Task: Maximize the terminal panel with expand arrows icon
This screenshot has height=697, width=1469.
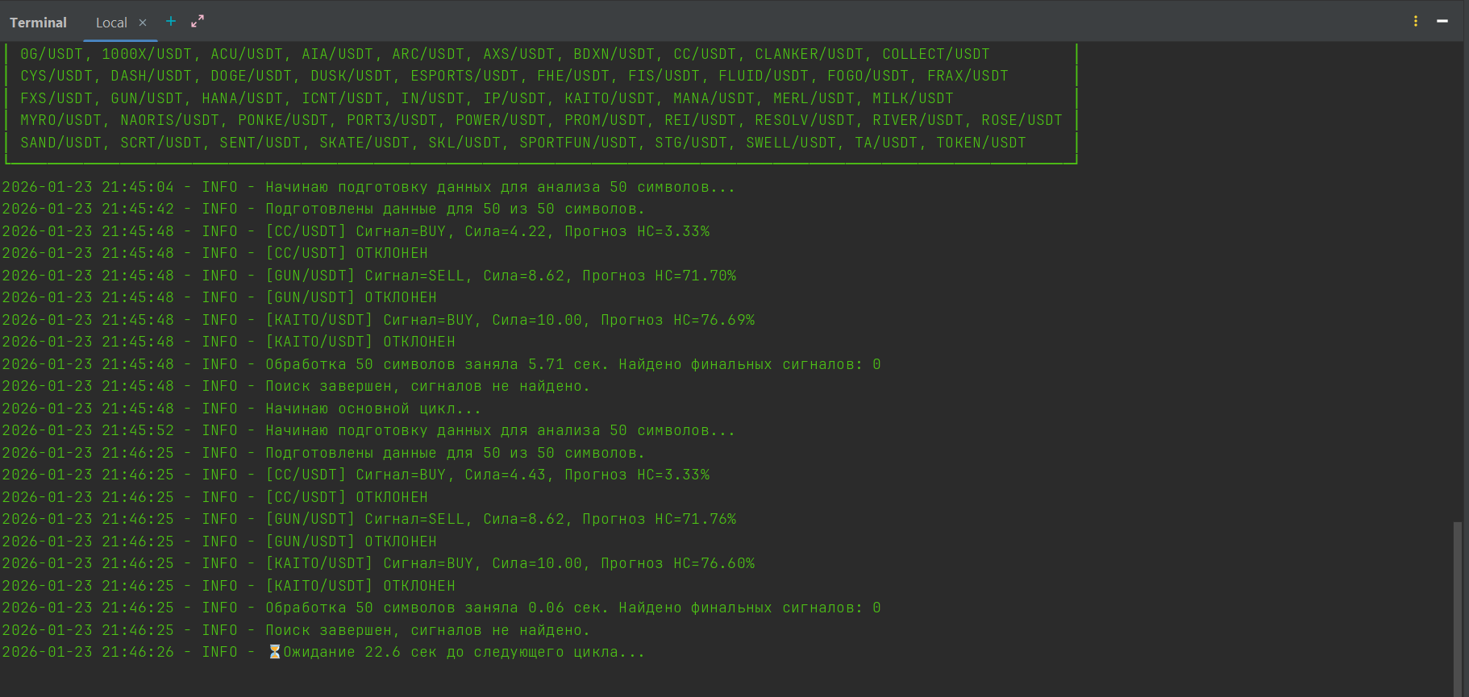Action: 198,22
